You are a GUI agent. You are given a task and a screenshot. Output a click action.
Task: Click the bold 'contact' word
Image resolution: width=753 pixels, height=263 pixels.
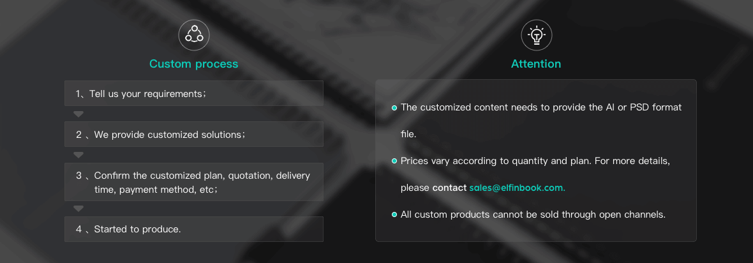449,188
